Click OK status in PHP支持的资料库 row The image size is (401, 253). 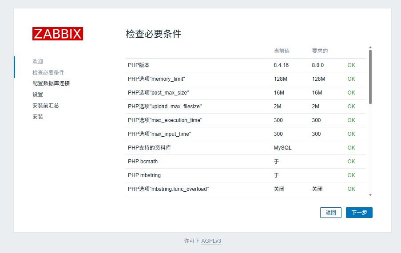coord(351,148)
